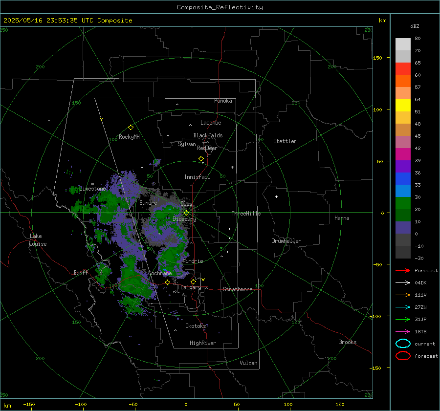This screenshot has height=411, width=440.
Task: Click the Ponoka map label
Action: click(223, 101)
